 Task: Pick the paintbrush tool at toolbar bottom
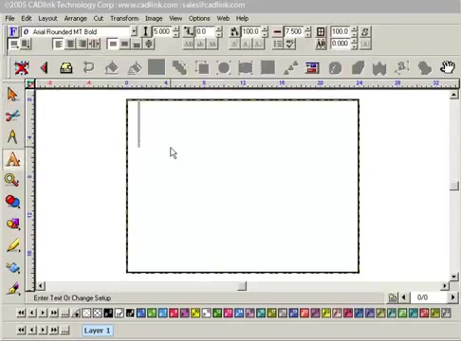[x=13, y=289]
